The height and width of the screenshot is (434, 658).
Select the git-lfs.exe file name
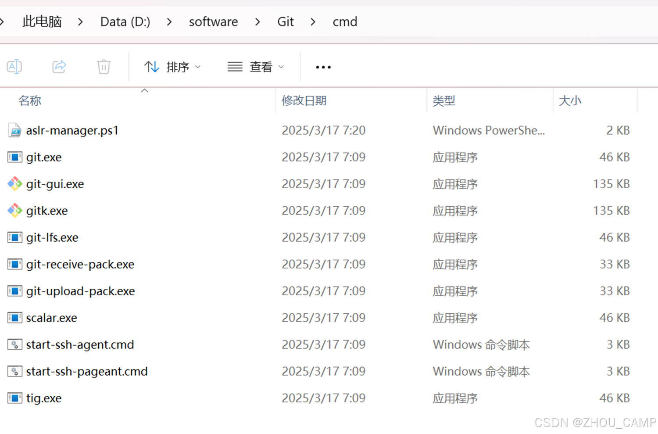tap(52, 237)
